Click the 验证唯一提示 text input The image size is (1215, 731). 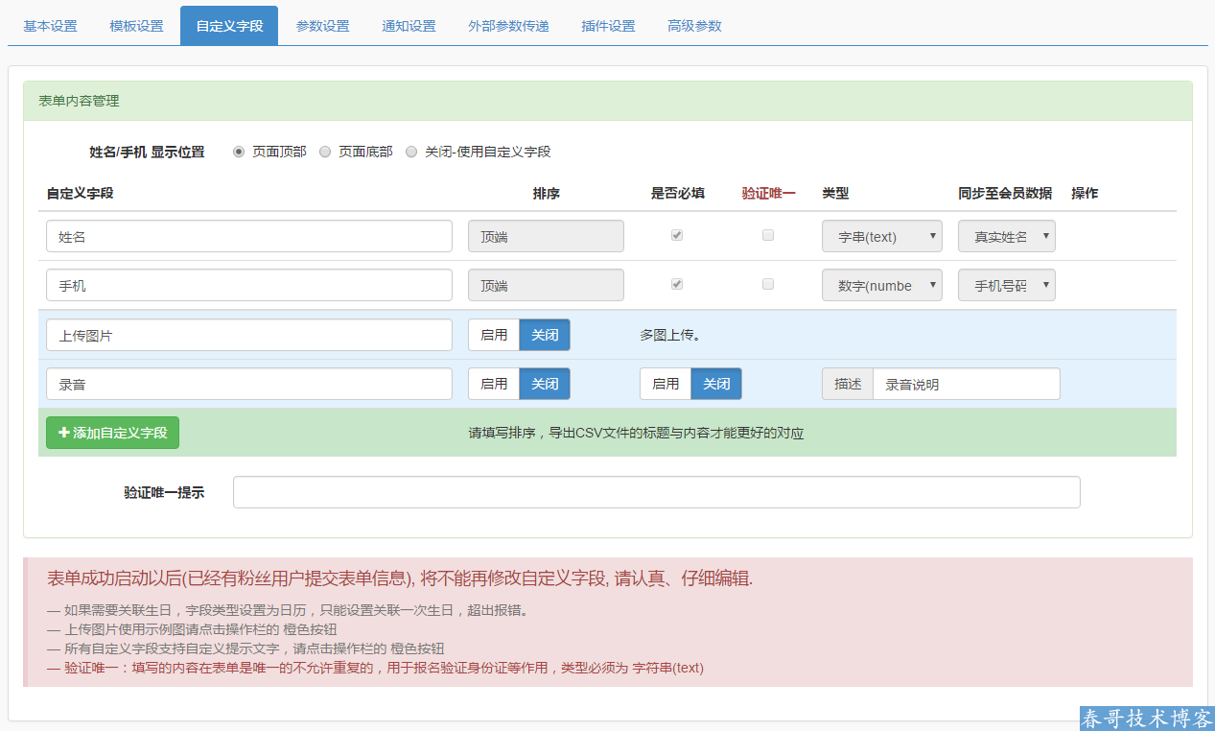(x=657, y=492)
